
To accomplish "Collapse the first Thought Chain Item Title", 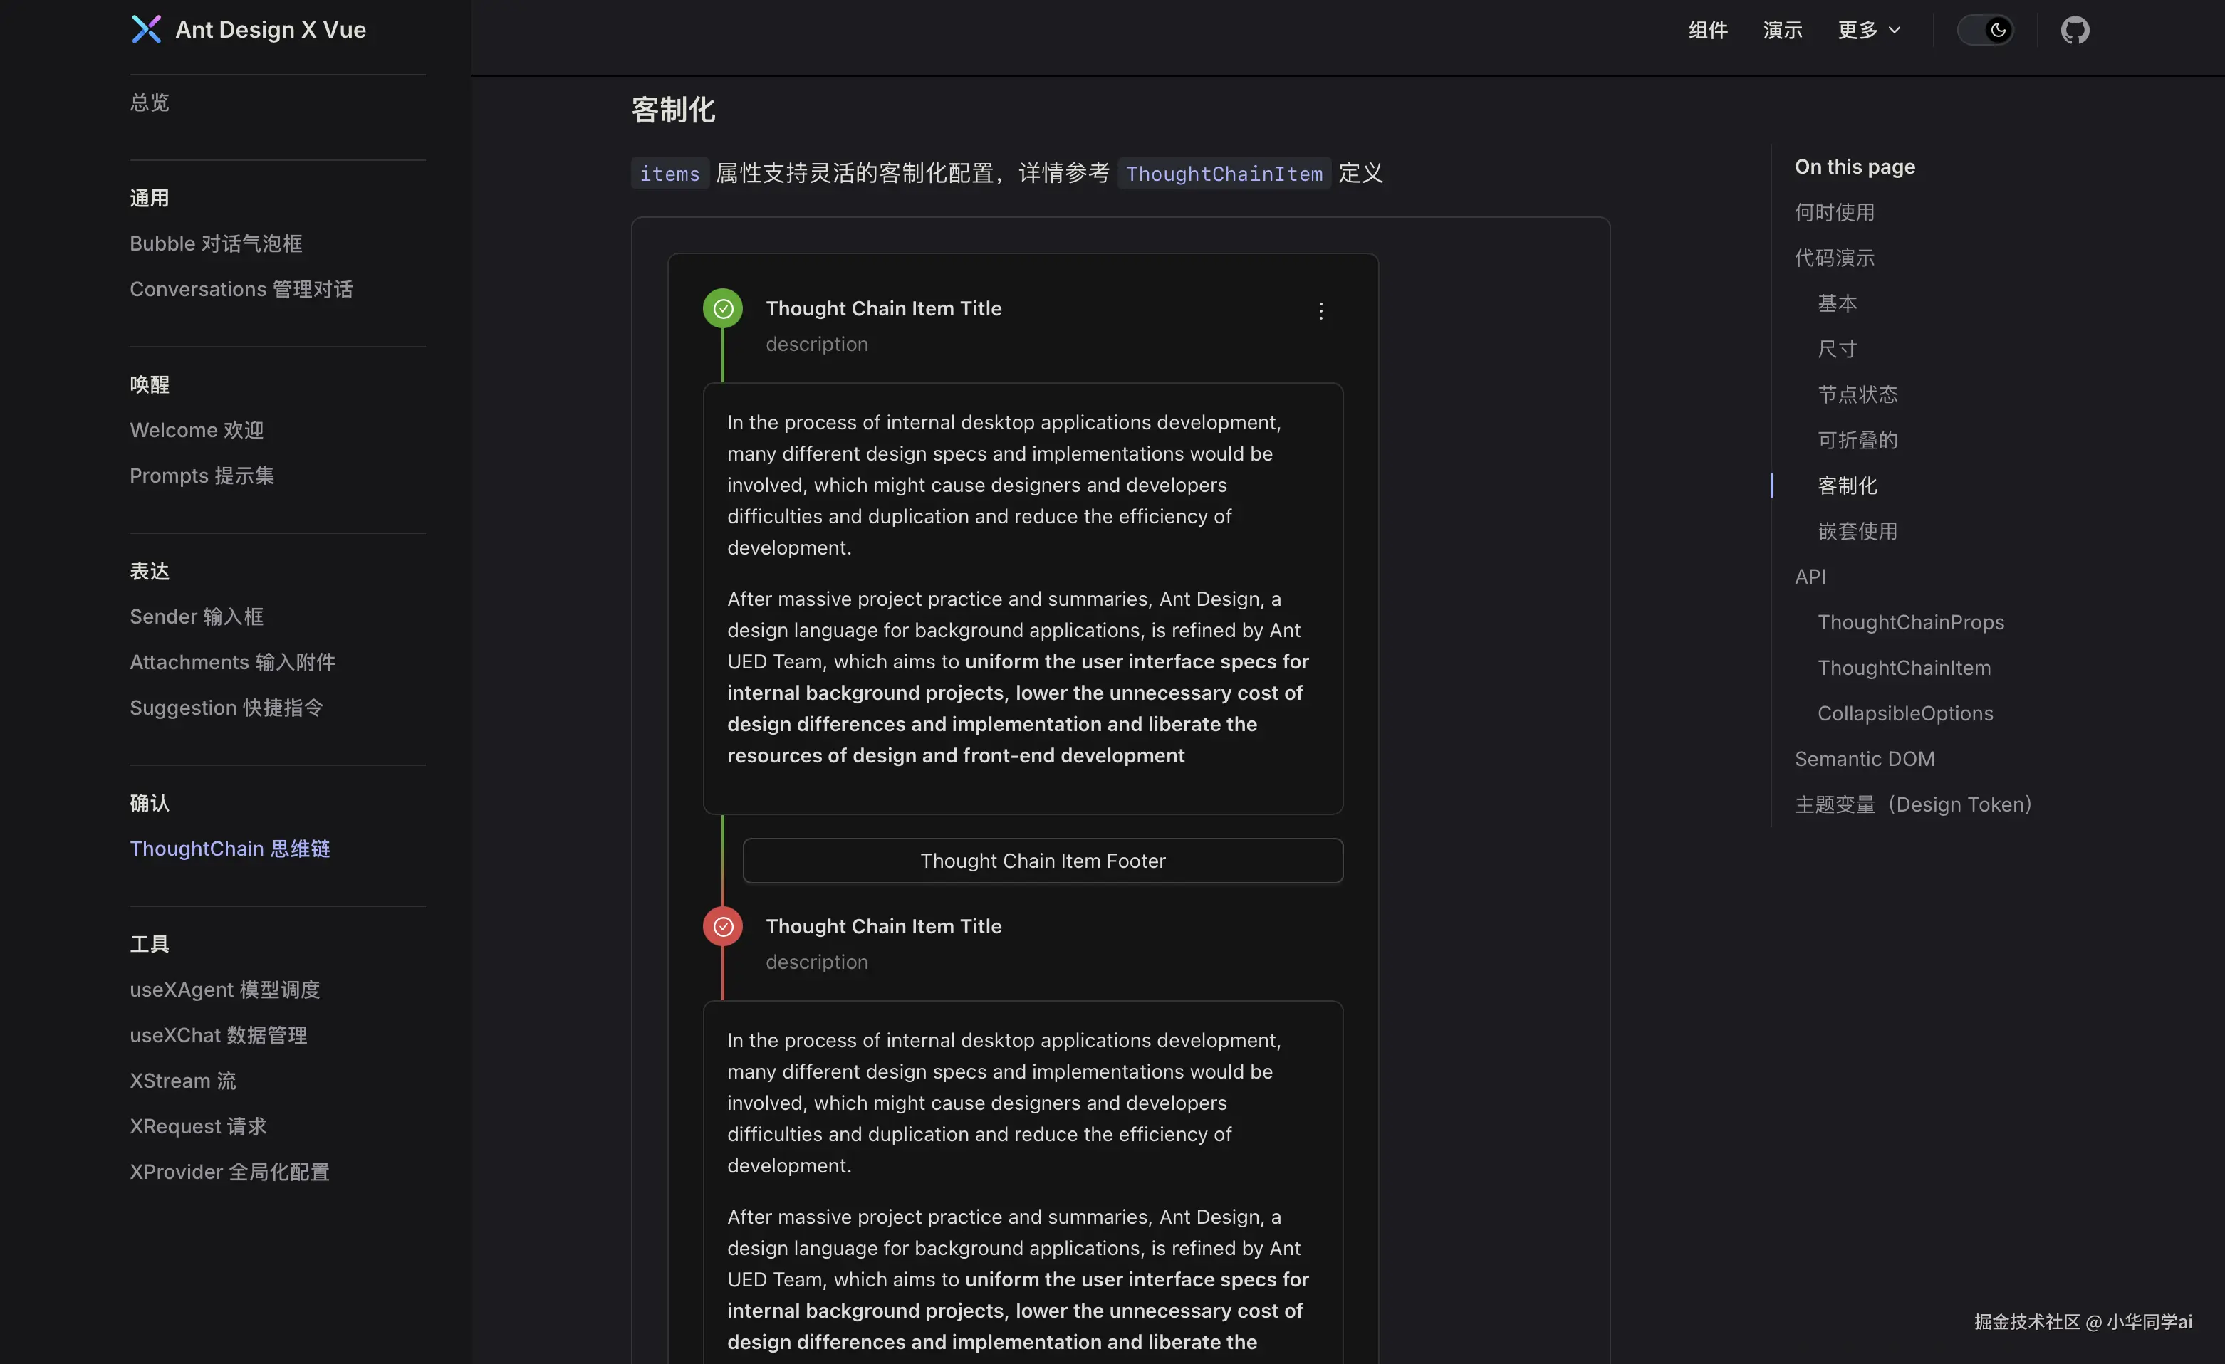I will (x=883, y=309).
